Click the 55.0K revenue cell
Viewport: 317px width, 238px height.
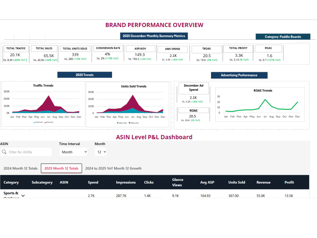(261, 196)
